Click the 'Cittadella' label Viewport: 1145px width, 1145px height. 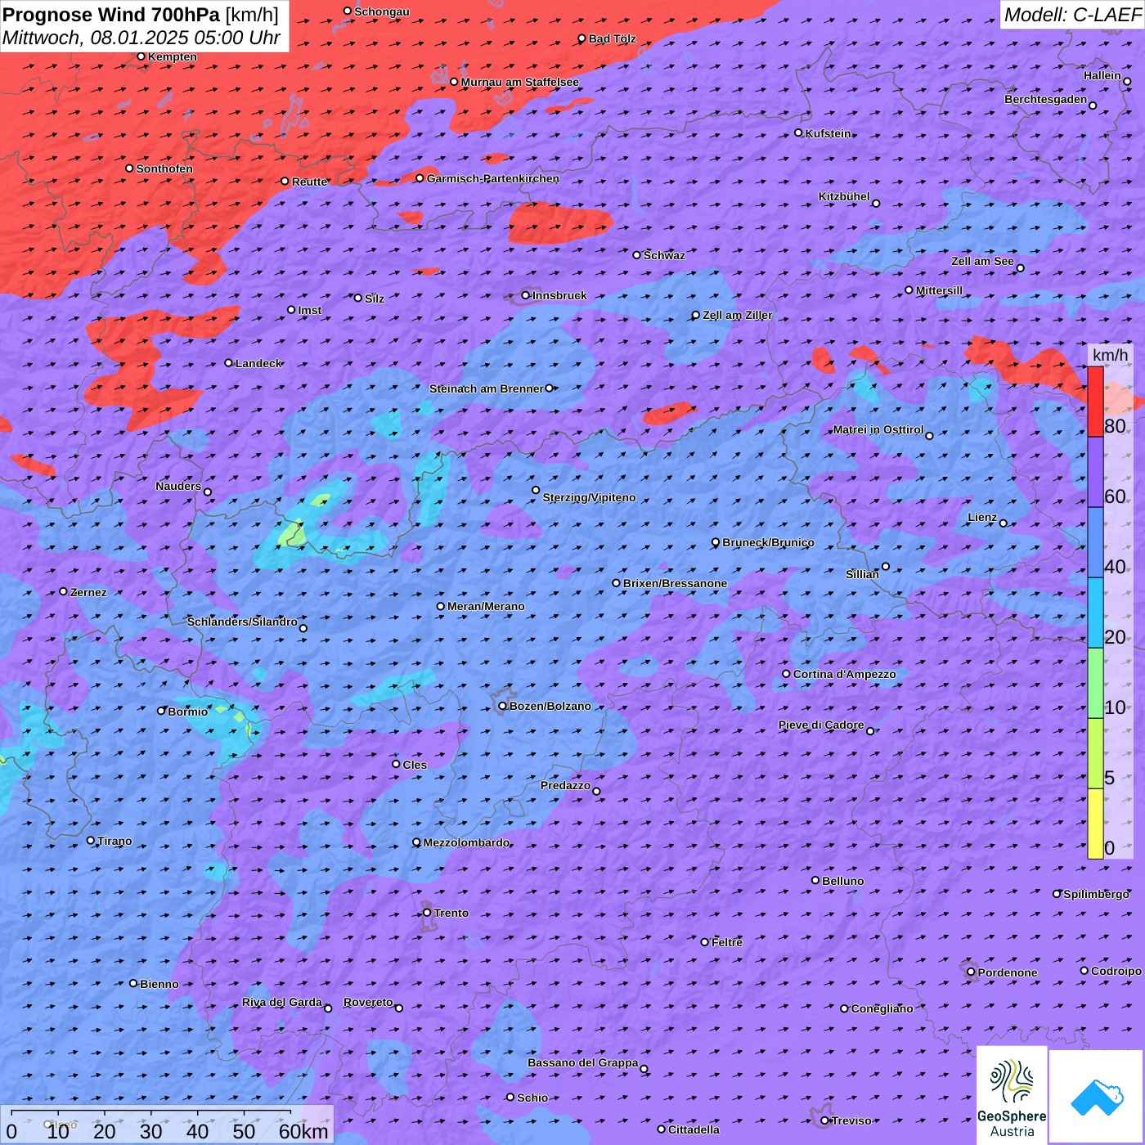694,1129
